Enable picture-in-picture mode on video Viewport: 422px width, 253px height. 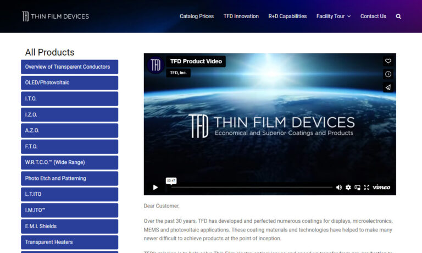click(x=357, y=187)
